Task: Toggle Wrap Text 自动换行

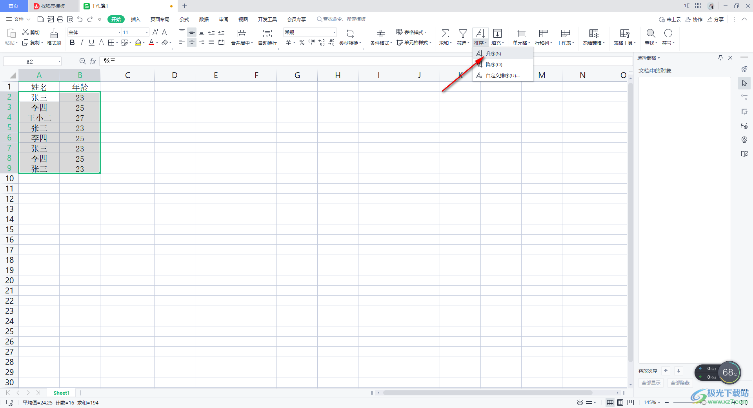Action: (x=267, y=37)
